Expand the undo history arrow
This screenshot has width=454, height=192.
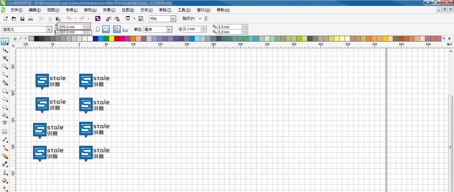click(x=75, y=19)
